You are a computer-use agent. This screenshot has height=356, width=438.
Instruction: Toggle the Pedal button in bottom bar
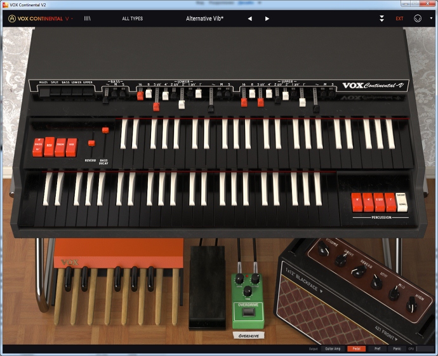357,349
